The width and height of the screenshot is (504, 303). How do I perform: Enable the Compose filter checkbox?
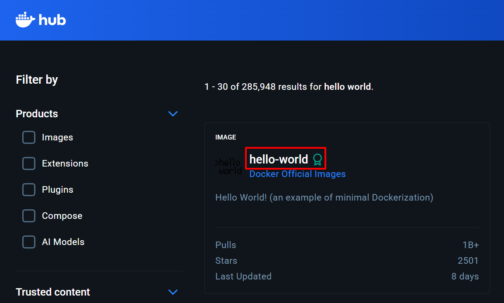pyautogui.click(x=29, y=216)
